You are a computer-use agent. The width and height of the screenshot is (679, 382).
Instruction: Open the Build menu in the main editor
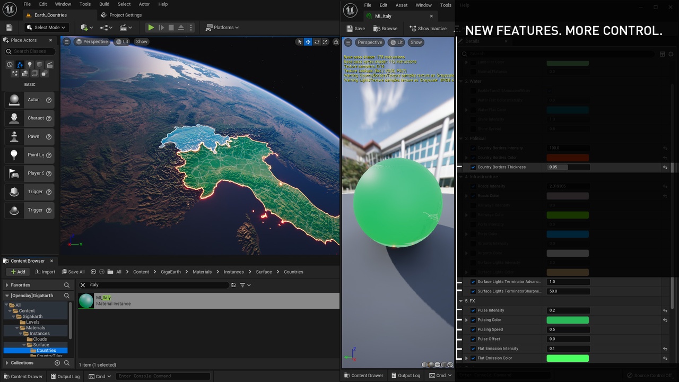(105, 4)
